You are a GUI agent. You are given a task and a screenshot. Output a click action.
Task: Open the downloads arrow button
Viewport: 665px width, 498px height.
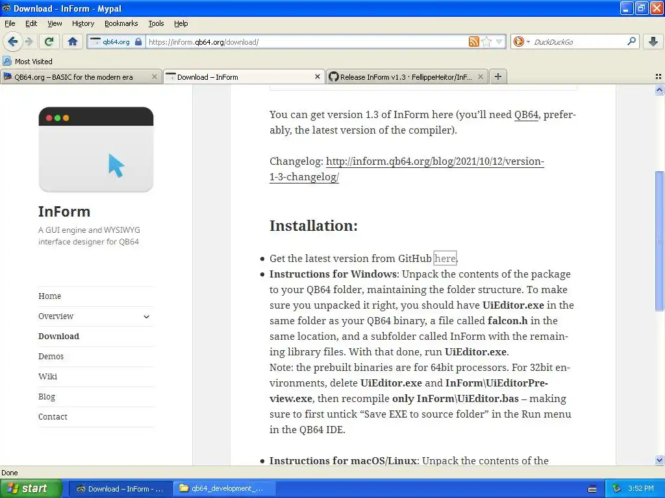click(x=653, y=41)
